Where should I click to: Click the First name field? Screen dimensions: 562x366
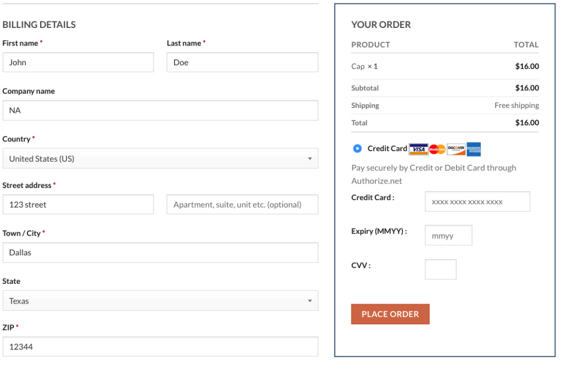pos(78,62)
